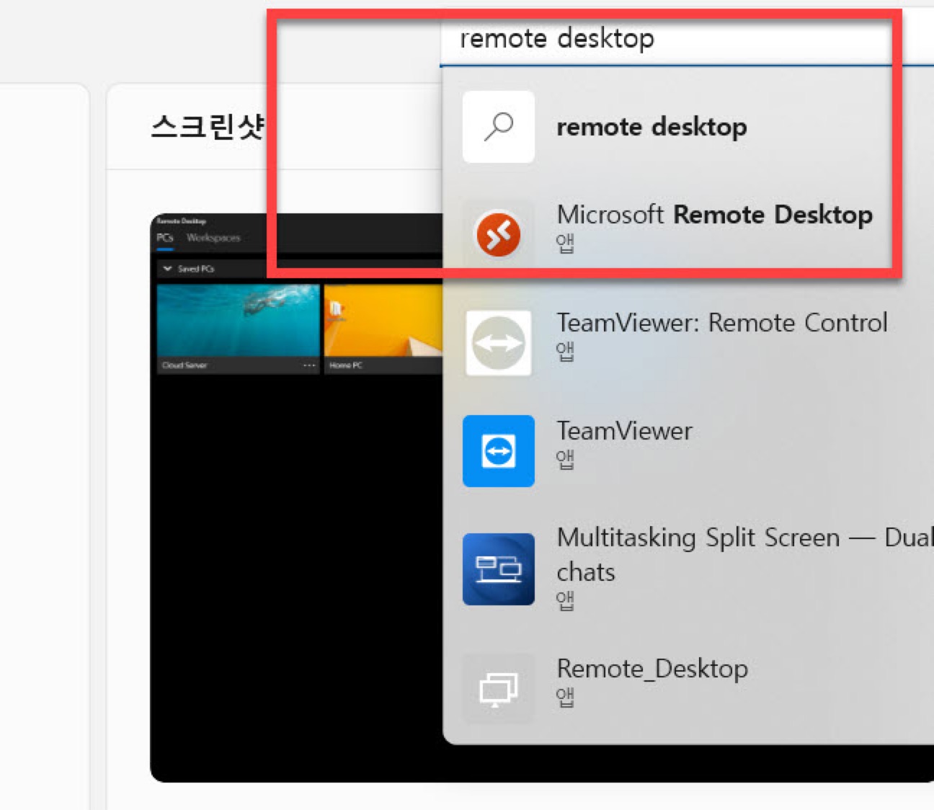Choose the TeamViewer: Remote Control result text

click(x=721, y=323)
